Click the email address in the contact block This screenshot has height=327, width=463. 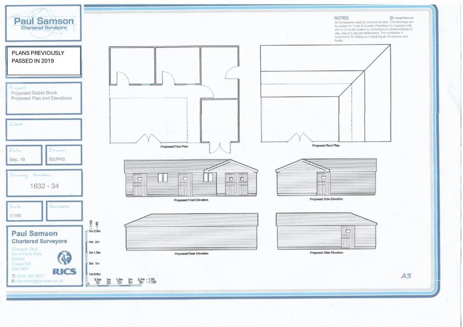click(40, 281)
